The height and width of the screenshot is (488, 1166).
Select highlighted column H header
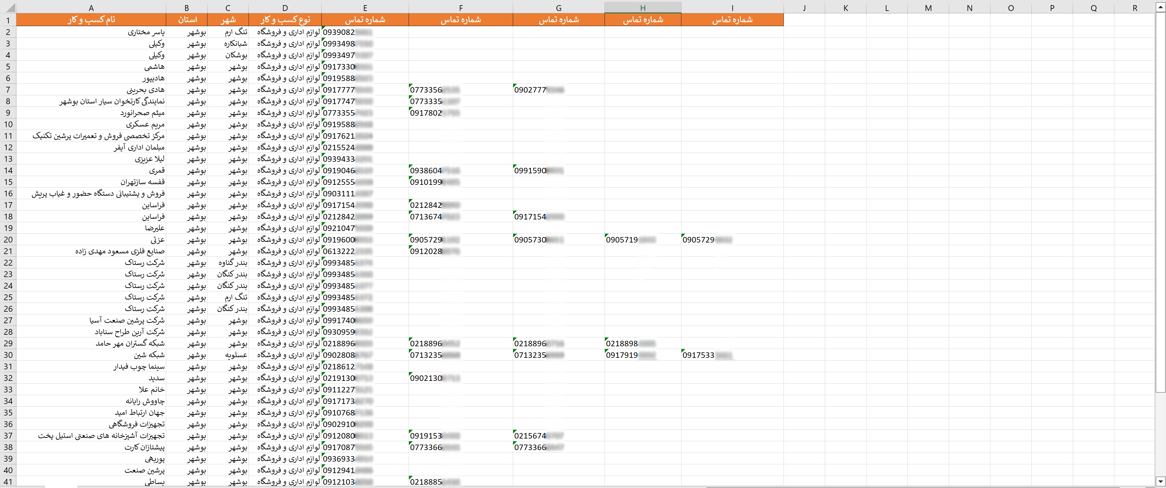[x=643, y=8]
